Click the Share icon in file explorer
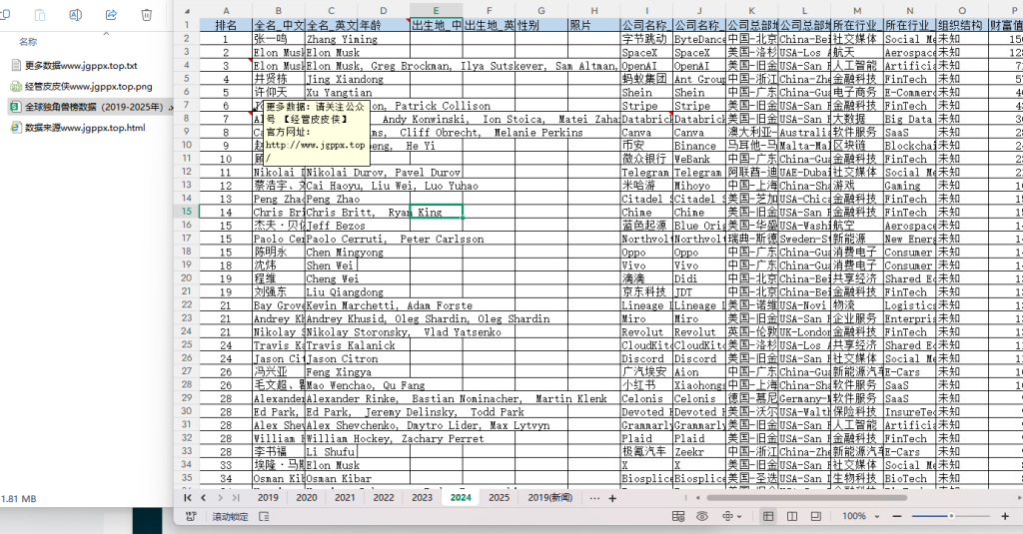Image resolution: width=1023 pixels, height=534 pixels. click(x=111, y=14)
